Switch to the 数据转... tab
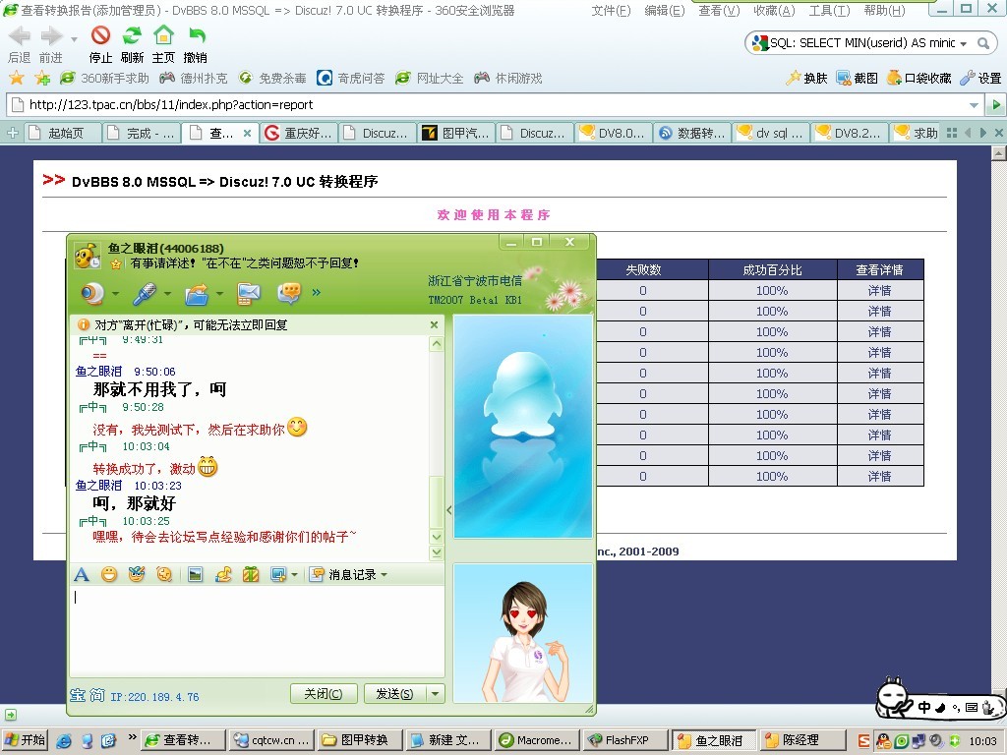The image size is (1007, 755). (x=692, y=133)
